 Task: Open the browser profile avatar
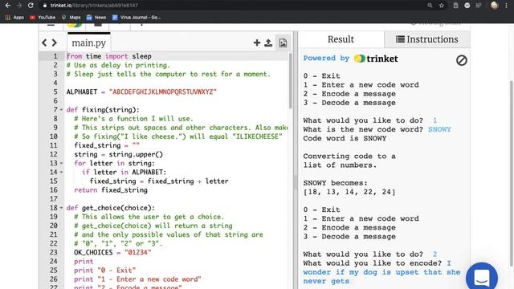pos(495,6)
